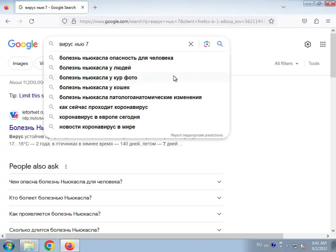The image size is (336, 252).
Task: Choose suggestion болезнь ньюкасла у кур фото
Action: (x=137, y=77)
